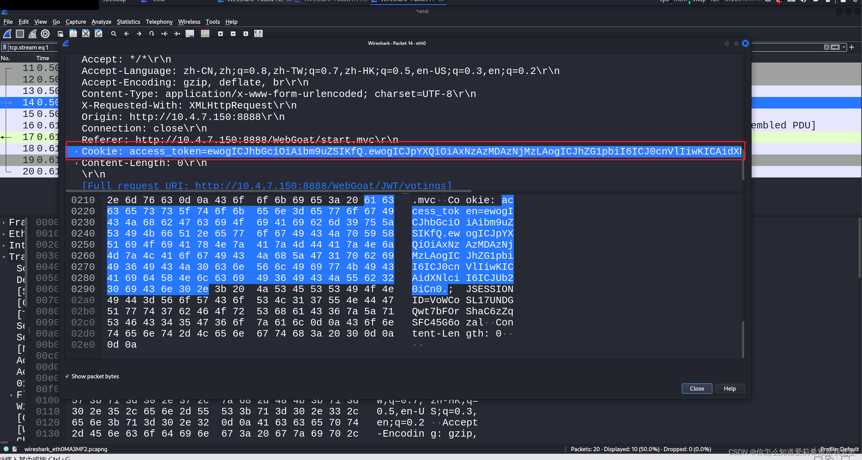Clear the display filter field
The image size is (862, 460).
point(827,47)
